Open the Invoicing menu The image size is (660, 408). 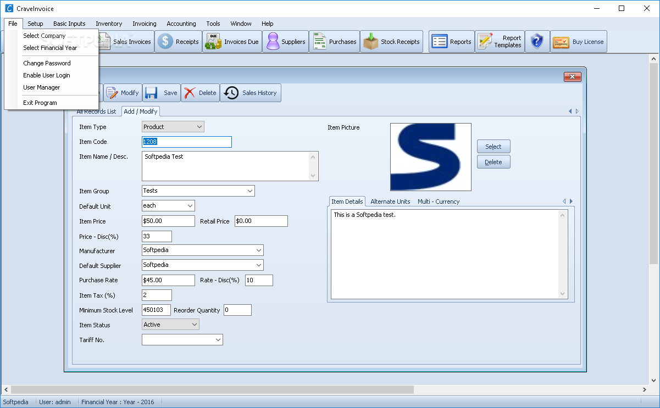[145, 24]
